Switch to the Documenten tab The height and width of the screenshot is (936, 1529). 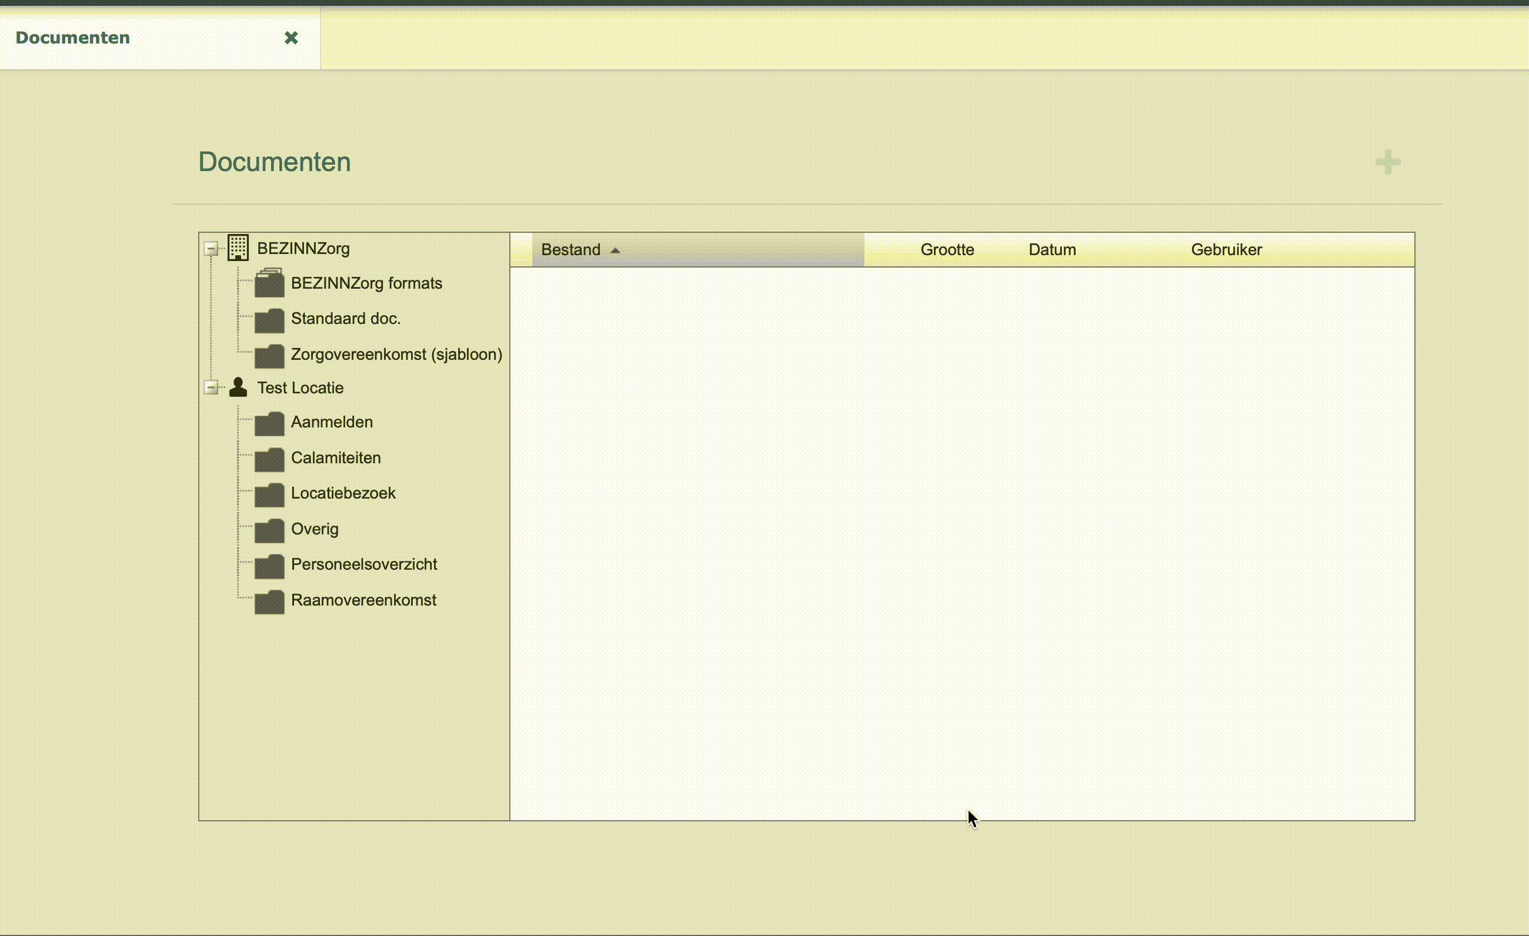click(72, 38)
